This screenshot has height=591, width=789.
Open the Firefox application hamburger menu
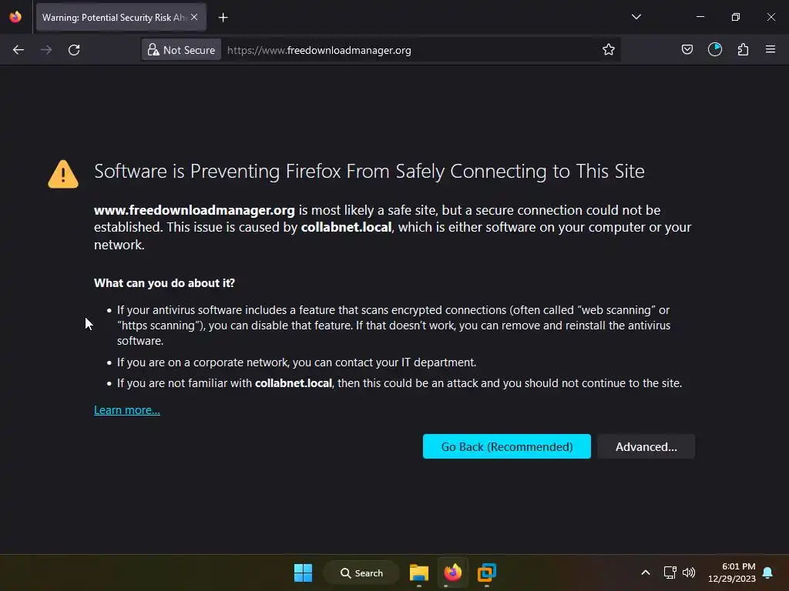tap(771, 49)
